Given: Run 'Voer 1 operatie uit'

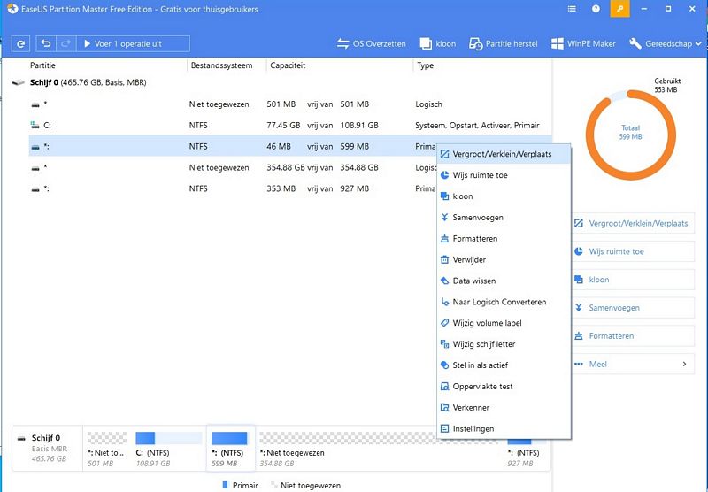Looking at the screenshot, I should tap(133, 43).
